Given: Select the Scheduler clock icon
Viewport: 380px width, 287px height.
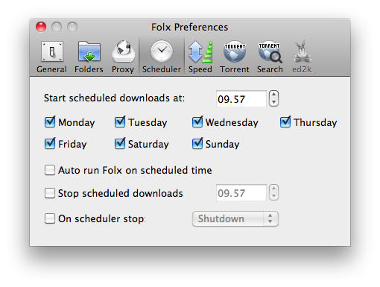Looking at the screenshot, I should point(162,51).
